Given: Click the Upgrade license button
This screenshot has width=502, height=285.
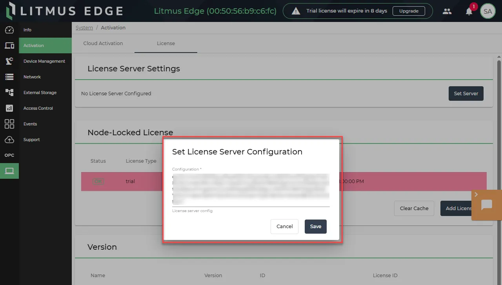Looking at the screenshot, I should 409,11.
